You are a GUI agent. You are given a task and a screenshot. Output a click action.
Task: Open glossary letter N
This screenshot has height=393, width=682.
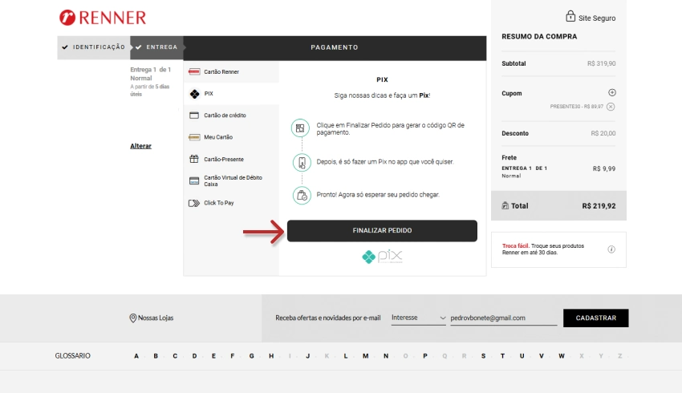(x=386, y=356)
